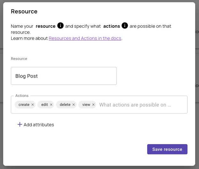Click the actions placeholder text input
The width and height of the screenshot is (199, 169).
135,105
